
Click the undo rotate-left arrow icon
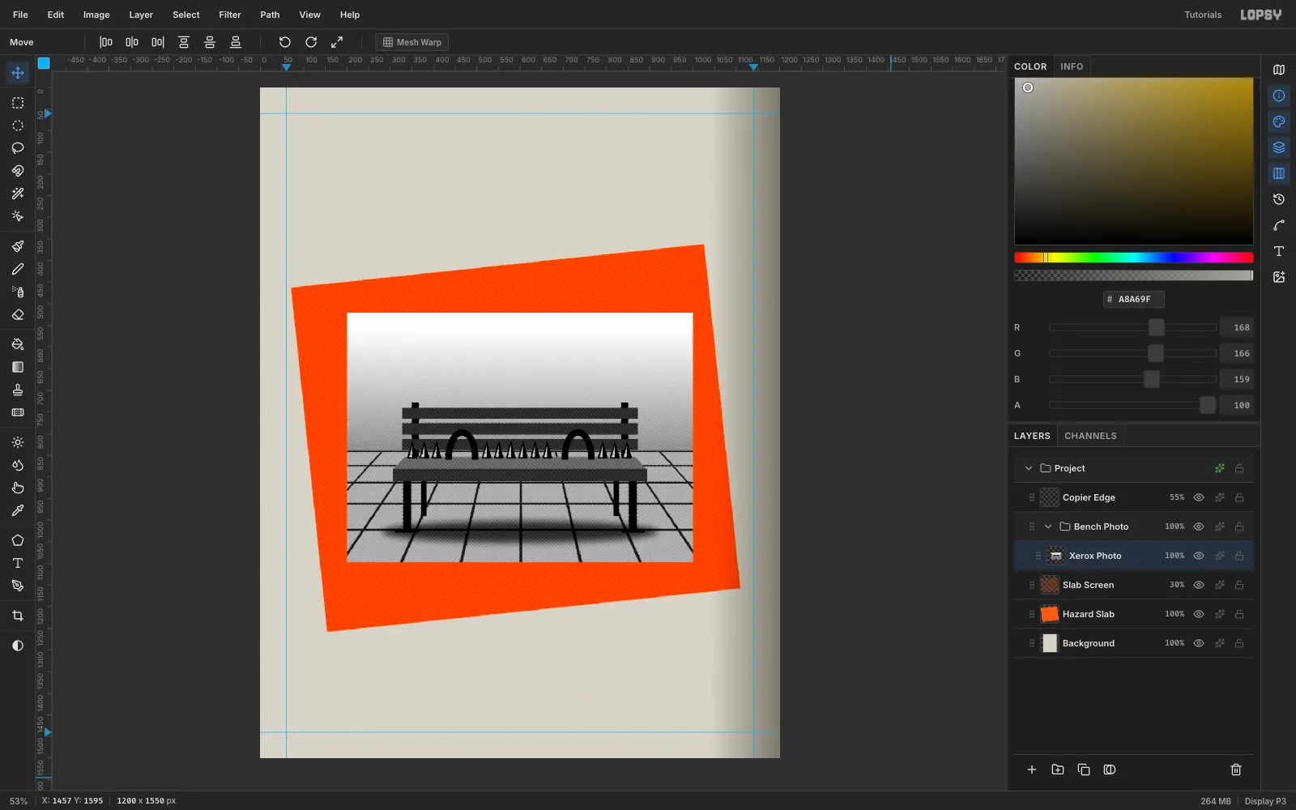tap(284, 42)
